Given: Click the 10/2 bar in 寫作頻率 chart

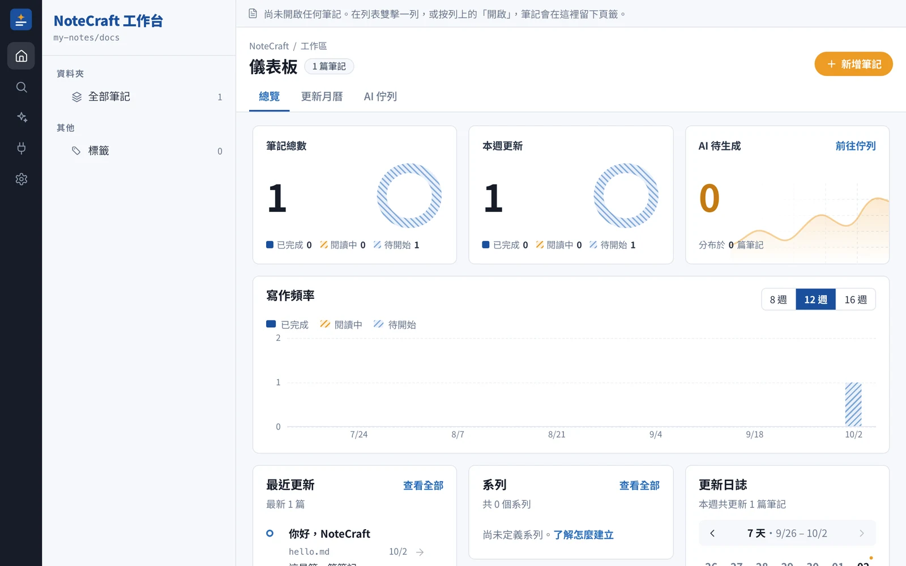Looking at the screenshot, I should (x=853, y=404).
